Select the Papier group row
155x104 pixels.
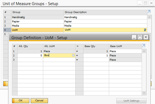pyautogui.click(x=75, y=22)
